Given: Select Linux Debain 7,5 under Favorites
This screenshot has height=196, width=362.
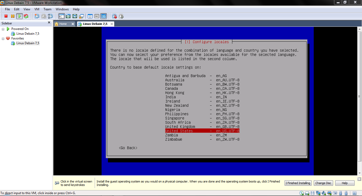Looking at the screenshot, I should [28, 43].
